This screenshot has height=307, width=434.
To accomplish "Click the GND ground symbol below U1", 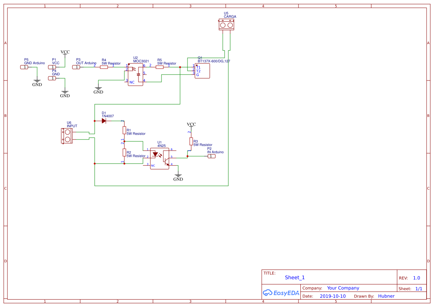I will coord(178,174).
